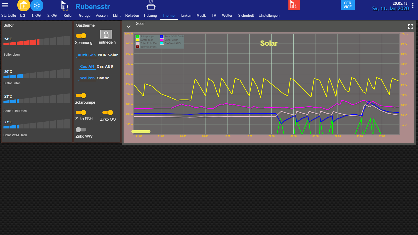The width and height of the screenshot is (418, 235).
Task: Click the Buffer unten temperature bar gauge
Action: 37,73
